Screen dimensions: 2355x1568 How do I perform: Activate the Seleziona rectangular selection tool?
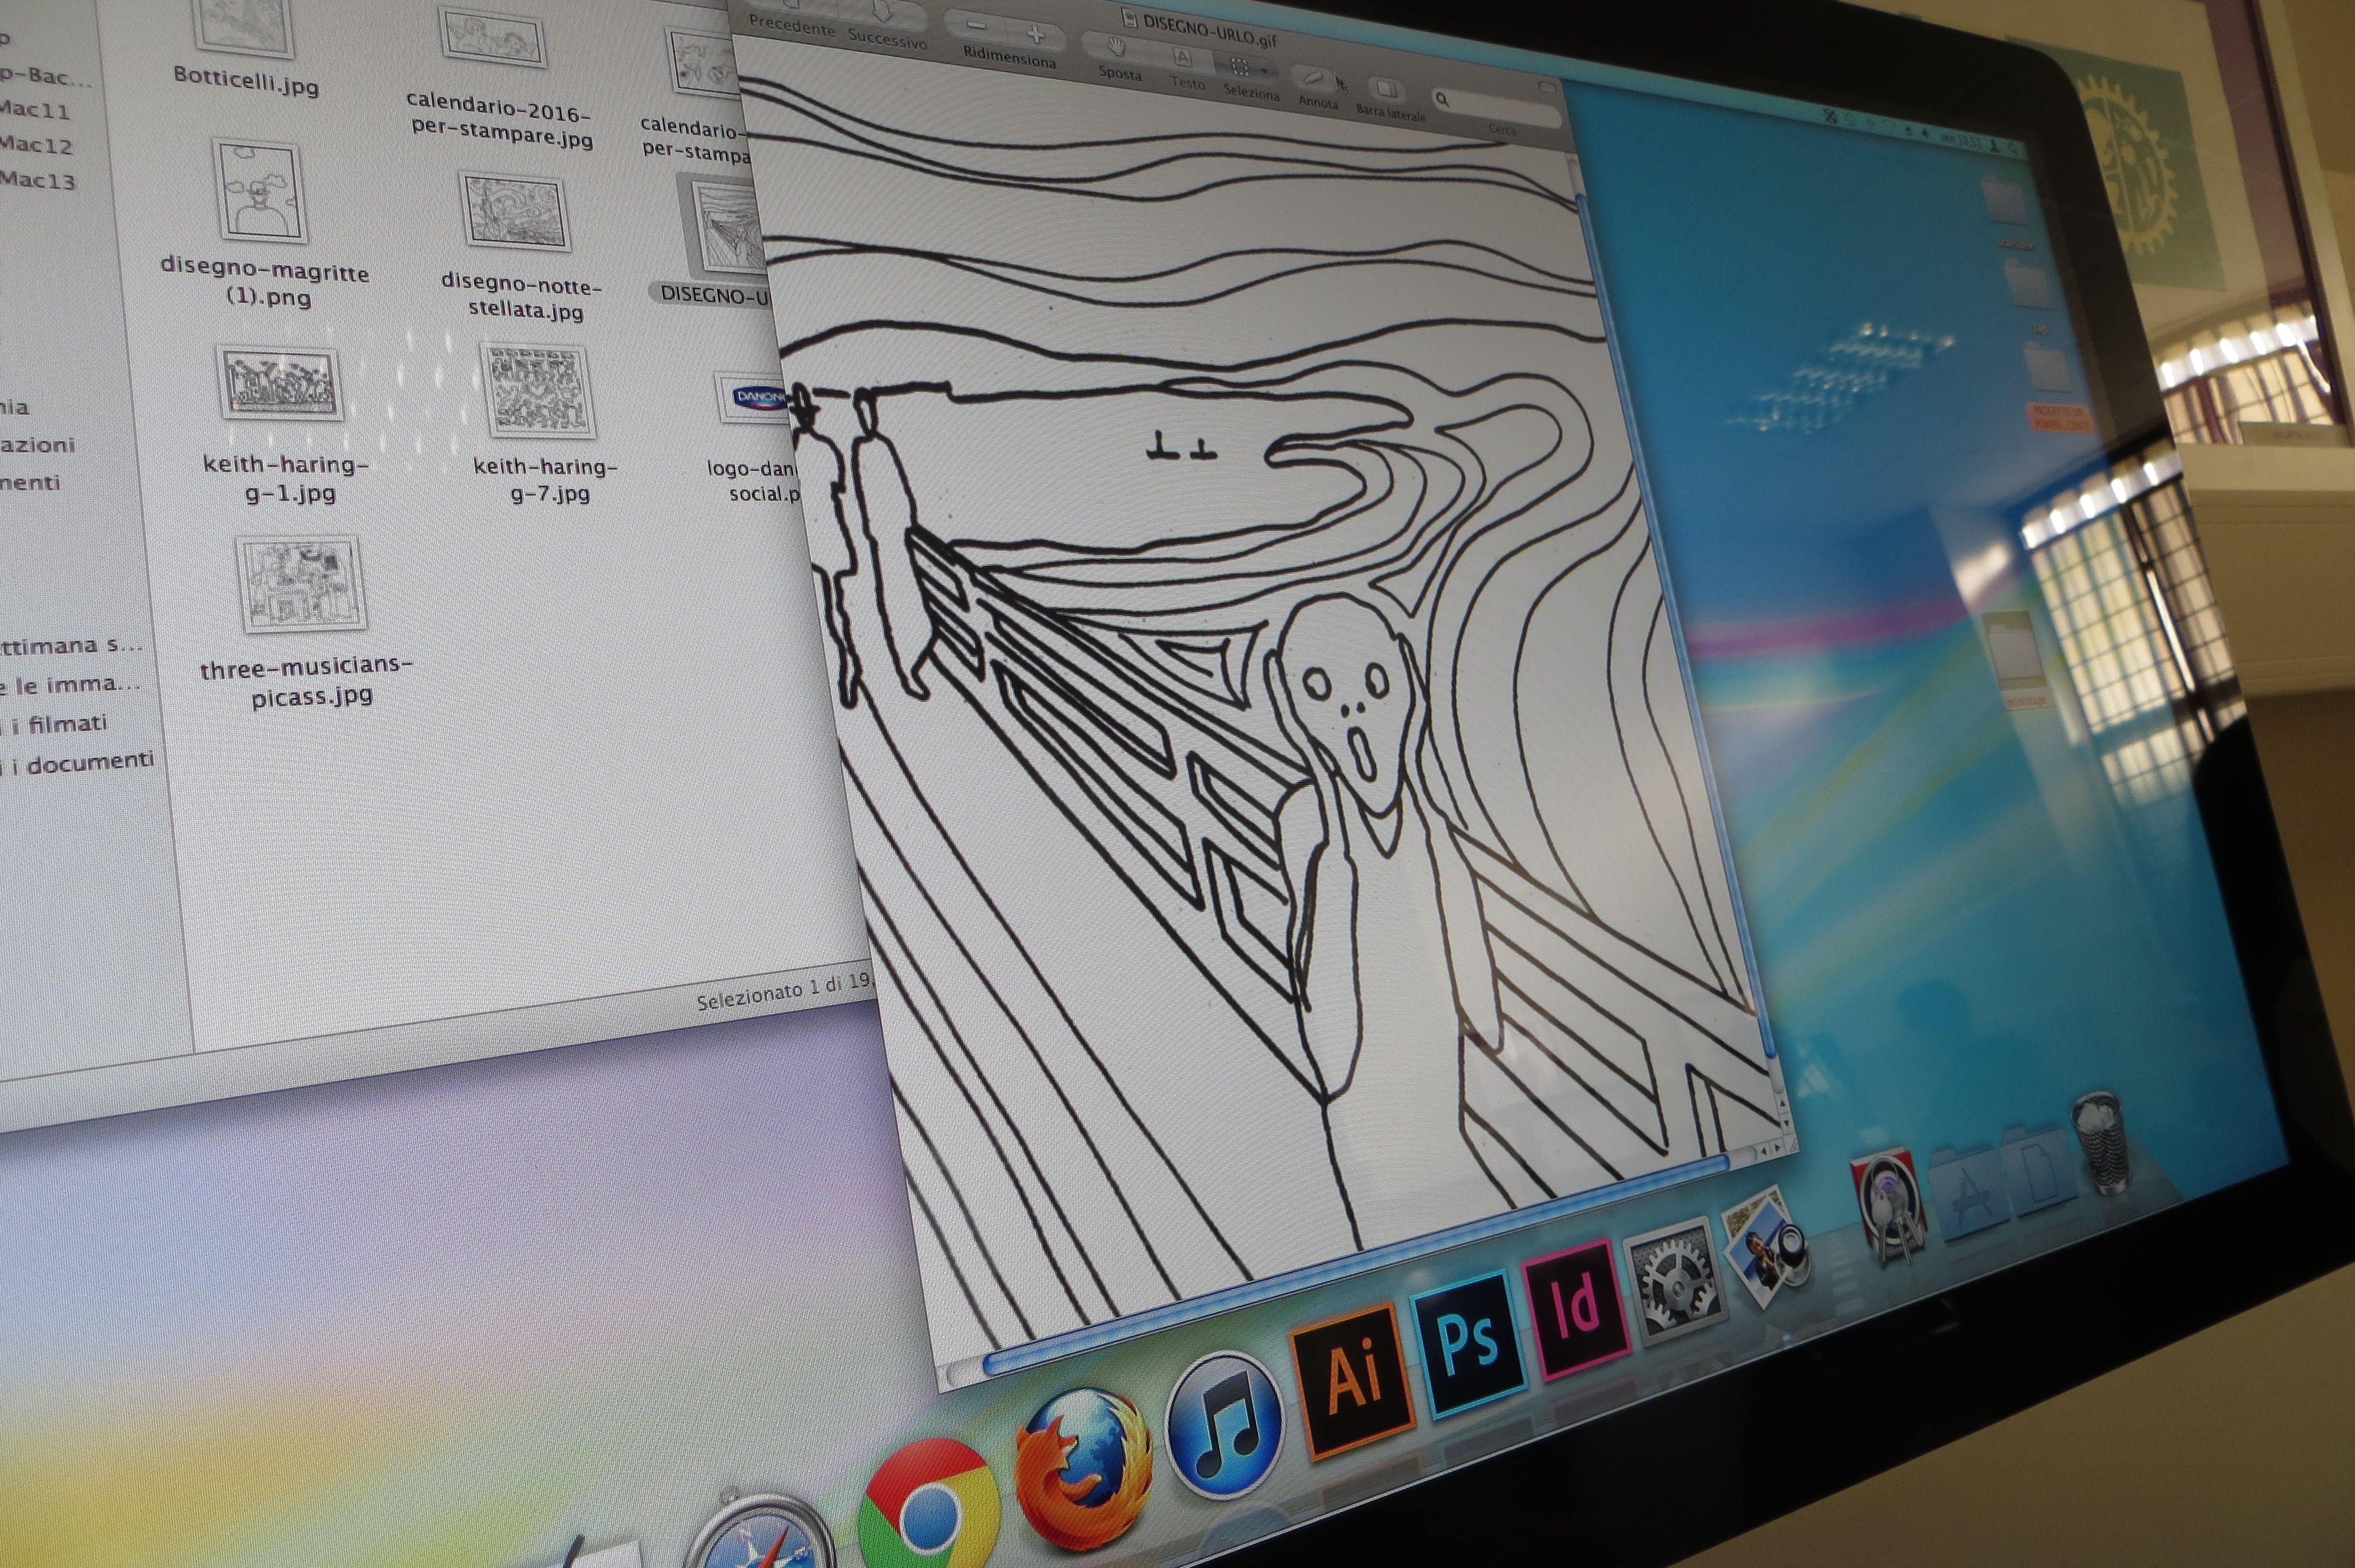pyautogui.click(x=1239, y=67)
